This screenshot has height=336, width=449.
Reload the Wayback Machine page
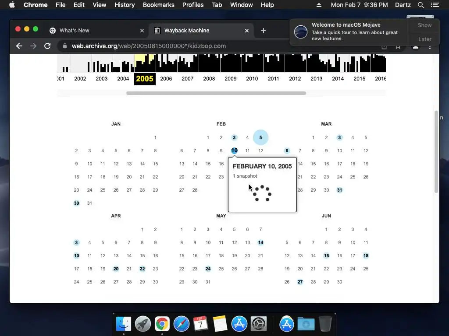pyautogui.click(x=47, y=46)
